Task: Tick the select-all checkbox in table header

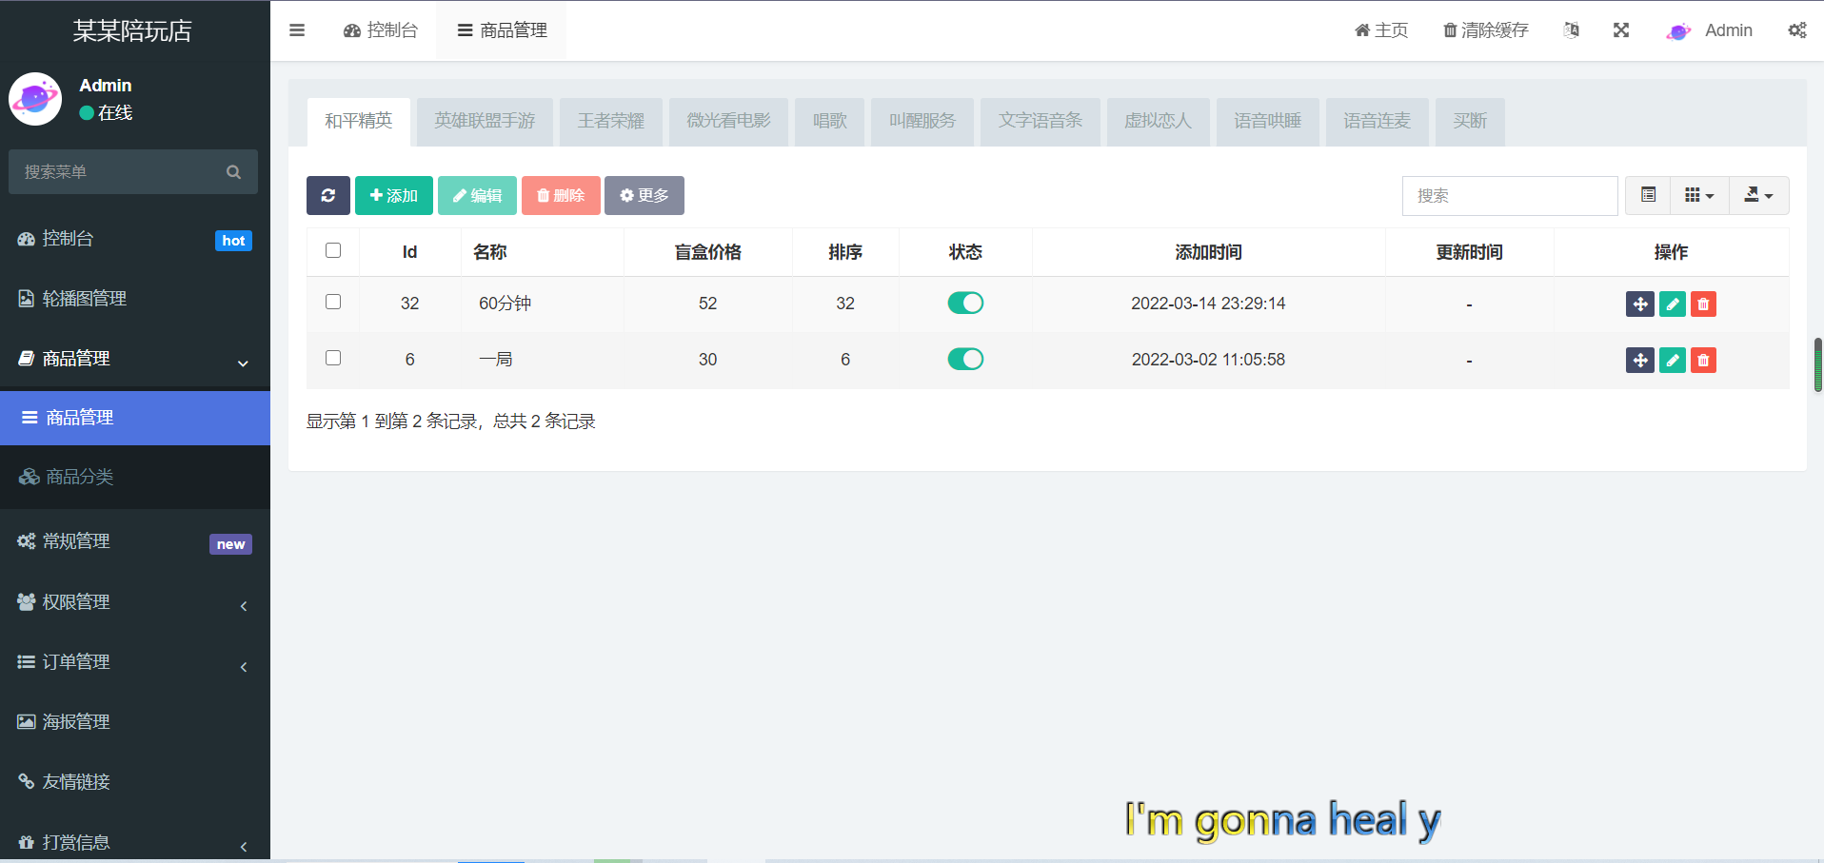Action: pyautogui.click(x=333, y=250)
